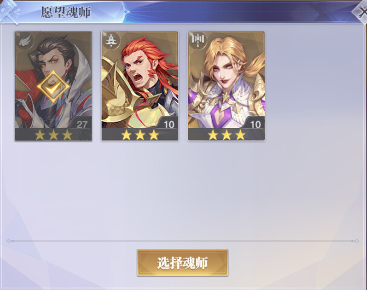The height and width of the screenshot is (290, 367).
Task: Click the tower class icon on blonde card
Action: (198, 40)
